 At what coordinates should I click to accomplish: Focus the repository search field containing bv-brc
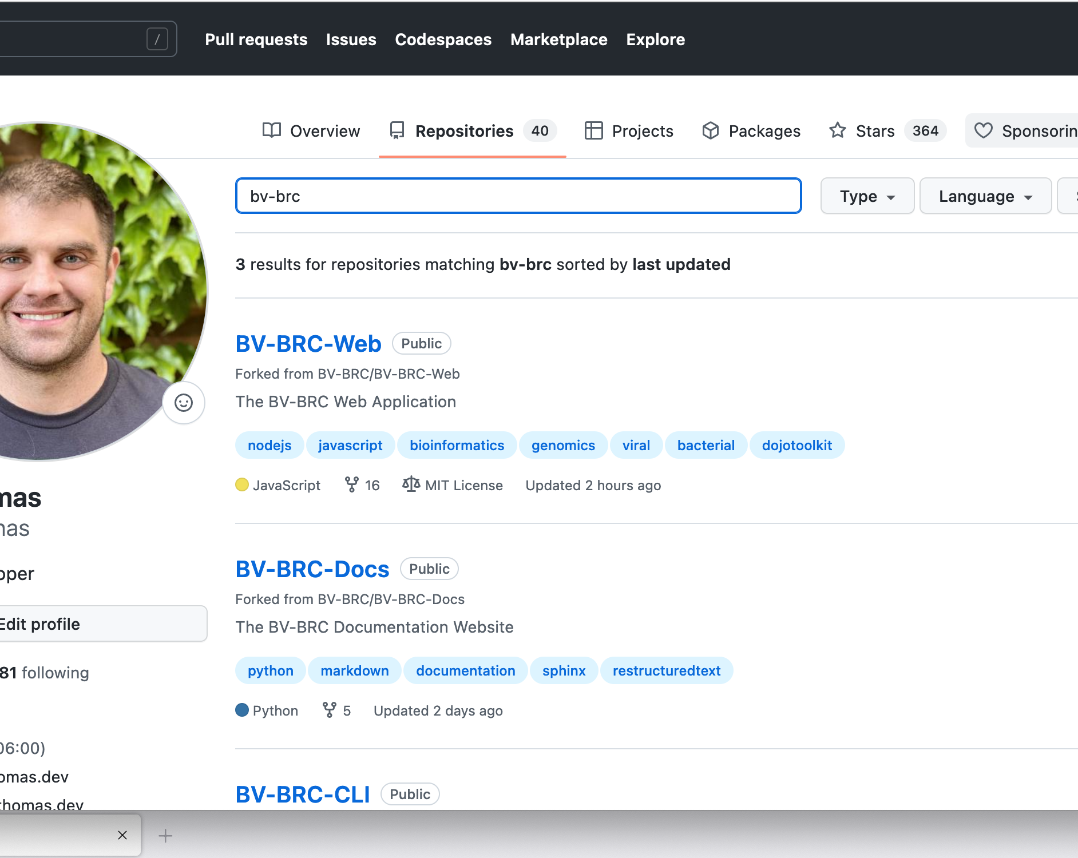[518, 196]
